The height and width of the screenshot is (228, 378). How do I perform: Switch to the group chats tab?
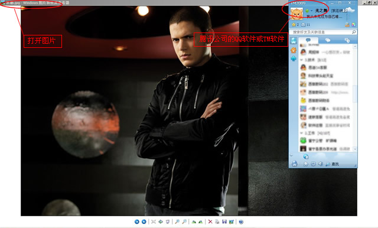click(x=328, y=40)
